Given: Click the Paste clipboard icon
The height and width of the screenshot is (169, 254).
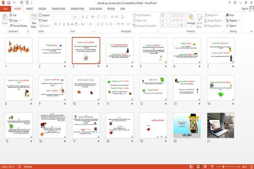Looking at the screenshot, I should [x=5, y=17].
